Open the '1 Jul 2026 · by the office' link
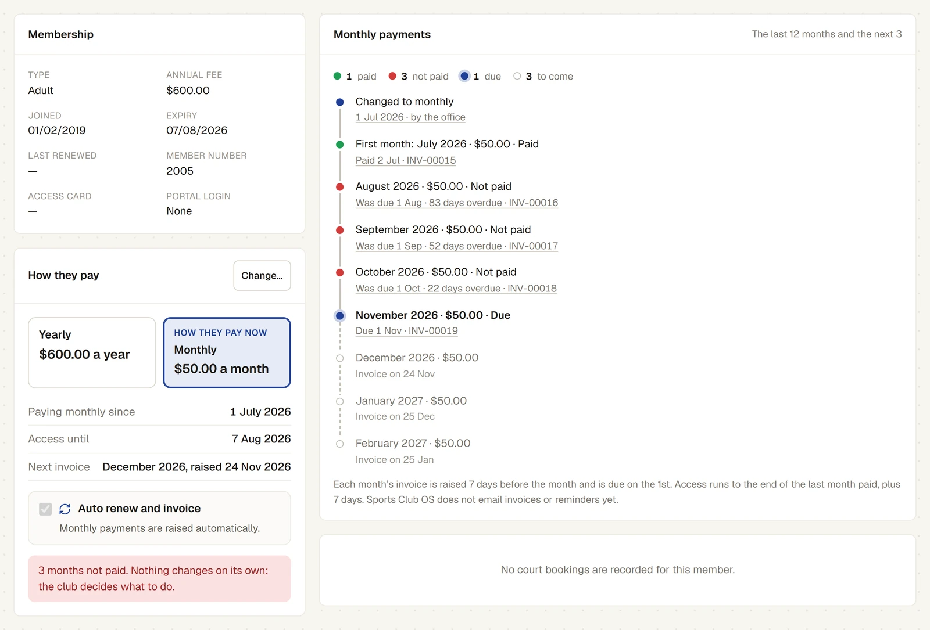The height and width of the screenshot is (630, 930). click(x=410, y=117)
